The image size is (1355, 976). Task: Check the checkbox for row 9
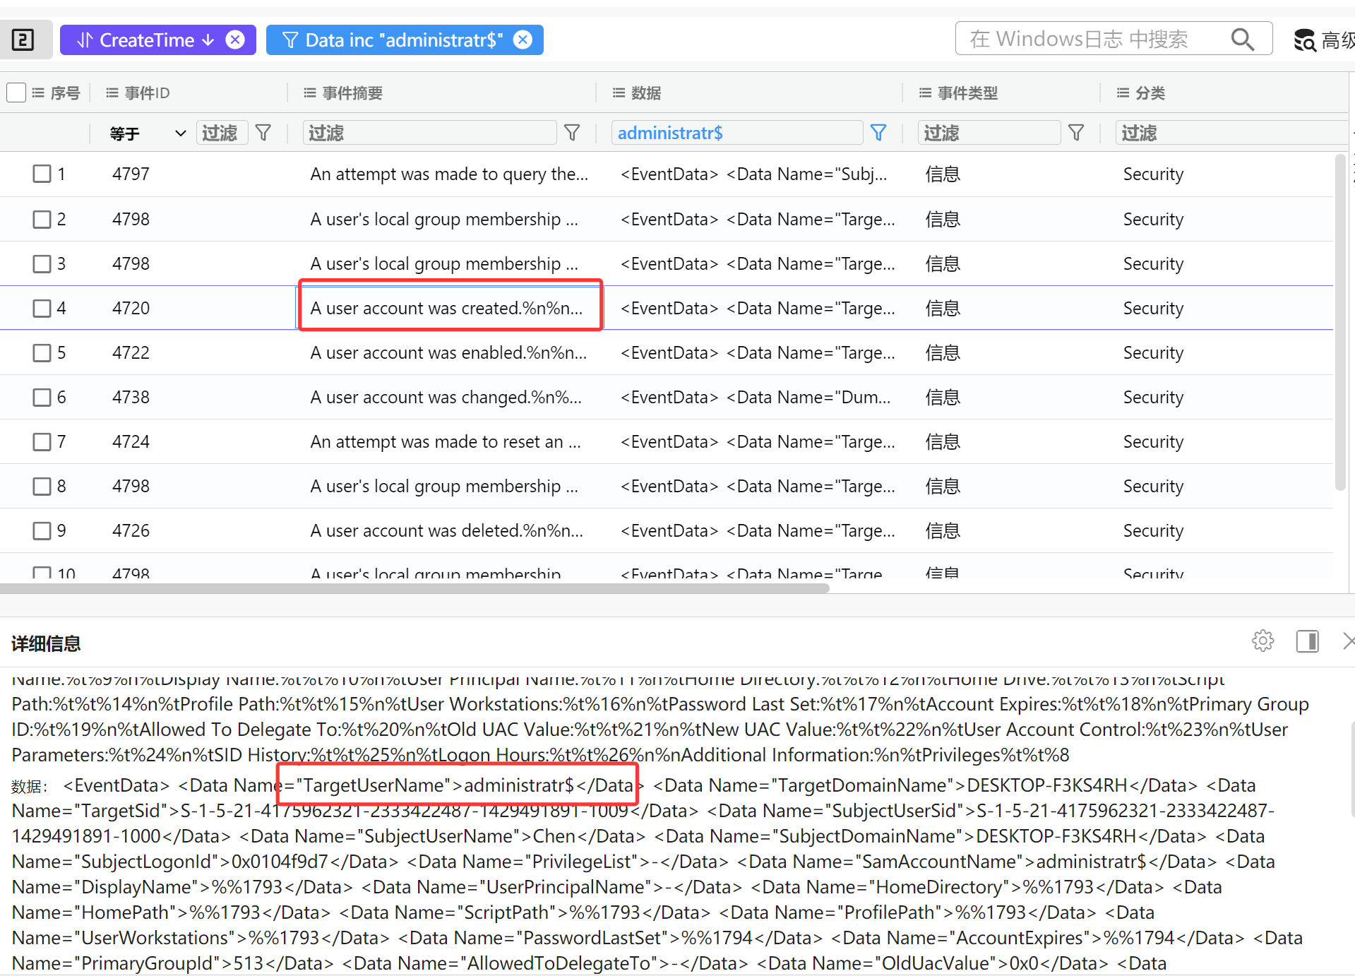point(42,530)
